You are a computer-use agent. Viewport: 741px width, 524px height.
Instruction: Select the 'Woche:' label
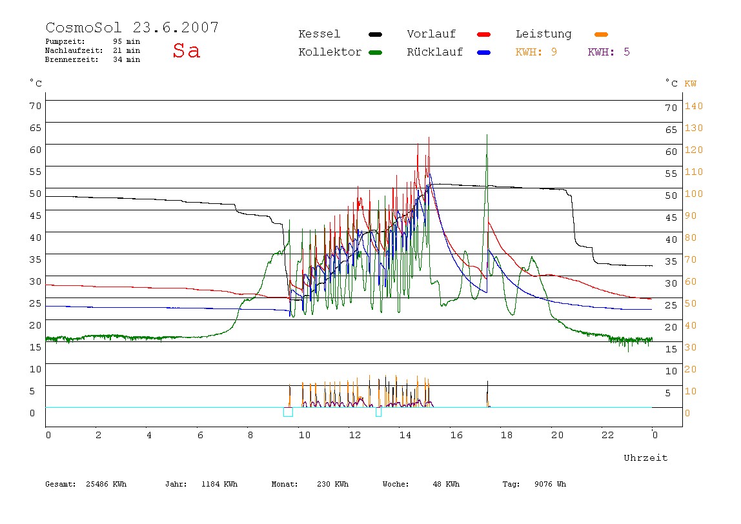[396, 484]
